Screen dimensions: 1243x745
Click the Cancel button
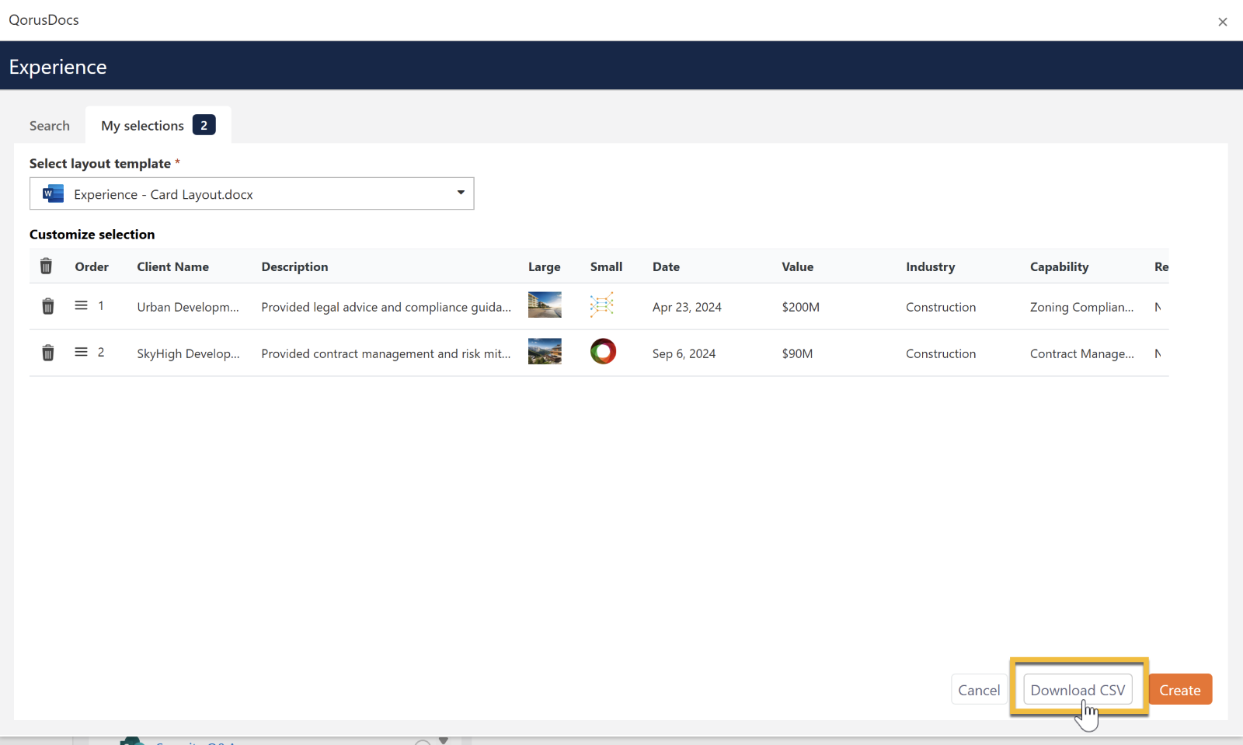979,690
